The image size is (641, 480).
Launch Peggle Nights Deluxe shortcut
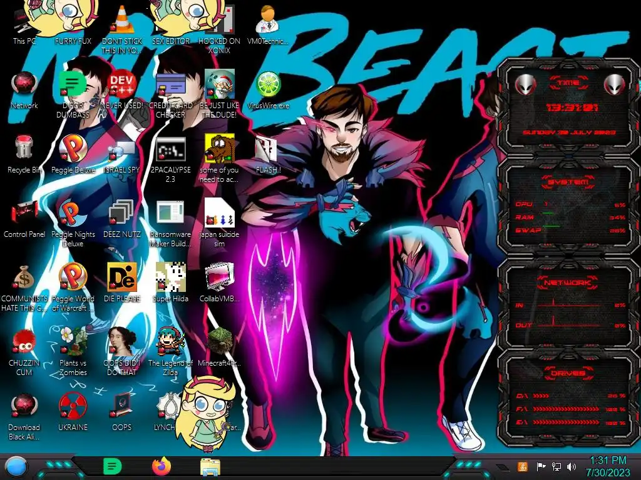coord(73,224)
